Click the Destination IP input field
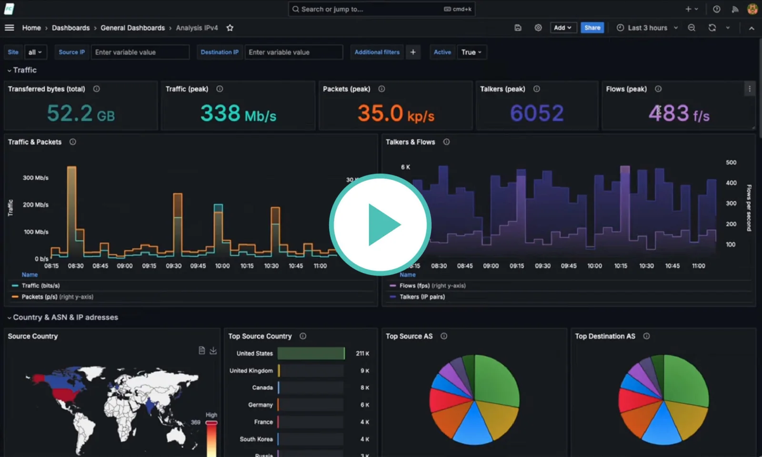The image size is (762, 457). [x=294, y=52]
